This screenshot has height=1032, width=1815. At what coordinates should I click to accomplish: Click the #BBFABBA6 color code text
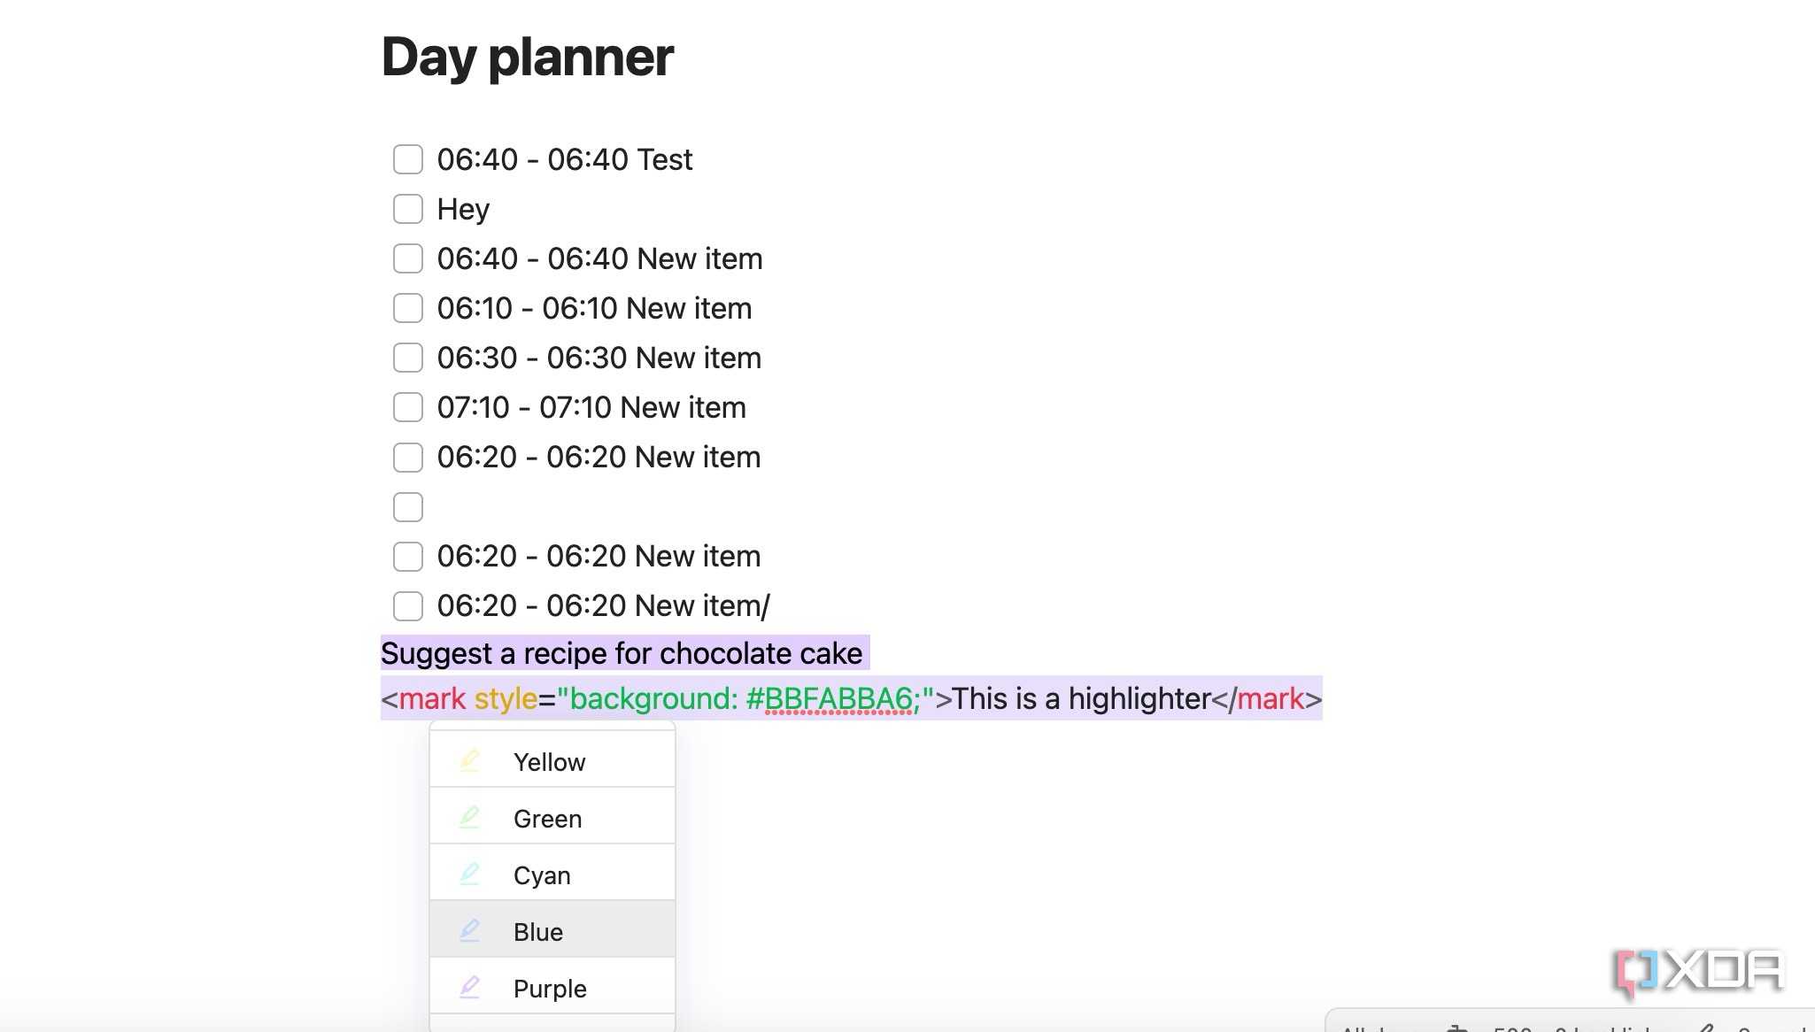coord(829,699)
